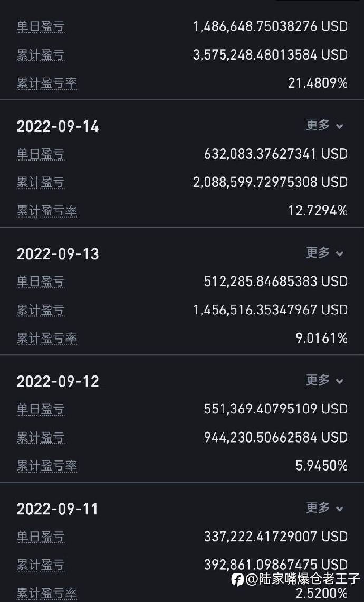Click the 21.4809% cumulative rate value

tap(318, 83)
